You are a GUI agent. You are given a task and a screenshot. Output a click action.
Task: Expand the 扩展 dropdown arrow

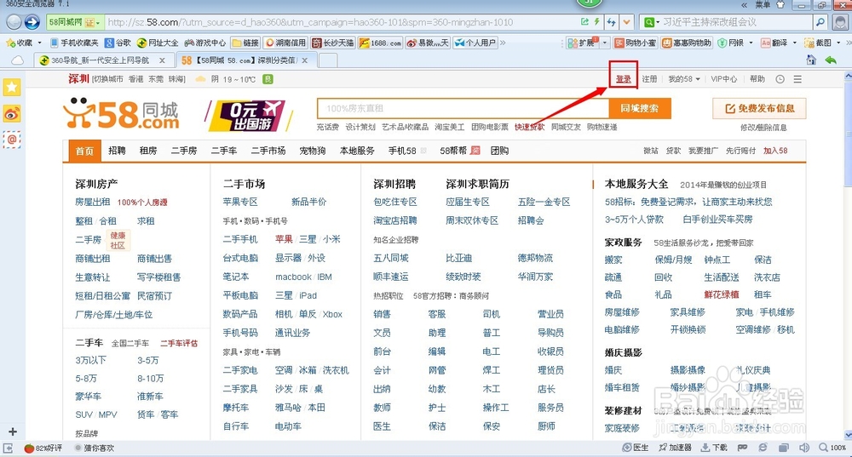coord(604,43)
